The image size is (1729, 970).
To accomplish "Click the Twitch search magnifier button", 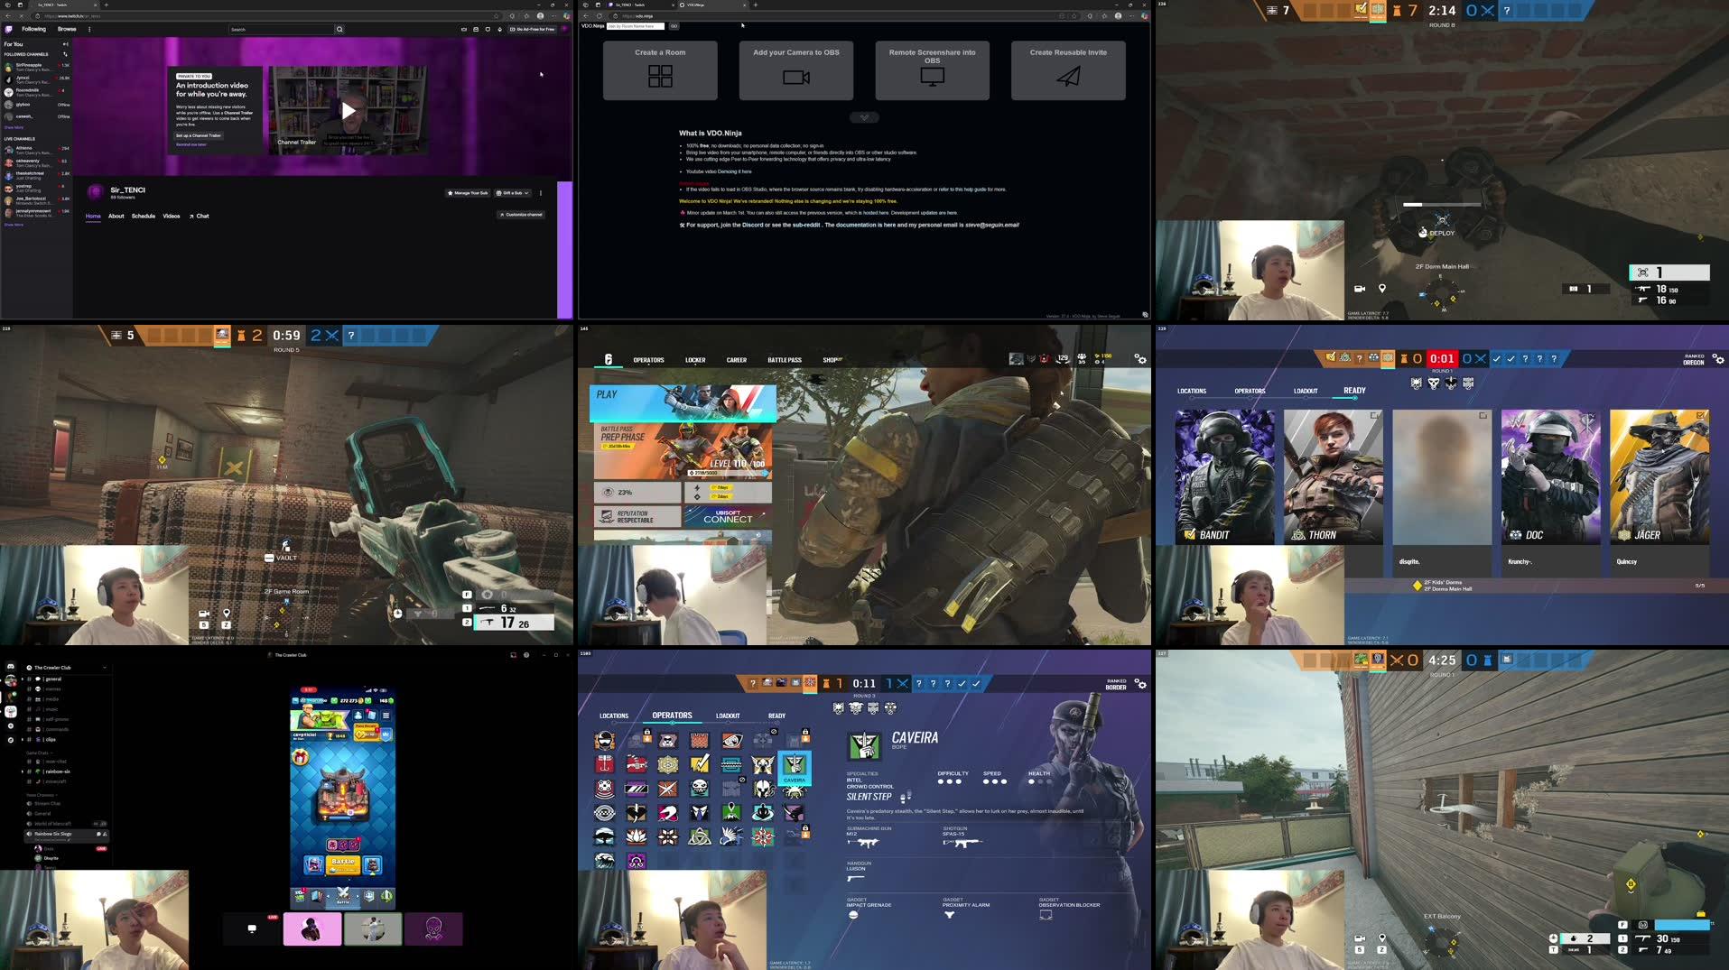I will point(339,29).
